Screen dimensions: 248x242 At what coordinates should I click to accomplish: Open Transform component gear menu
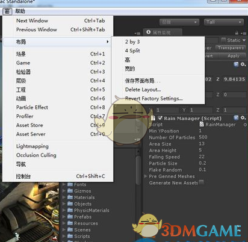point(243,64)
